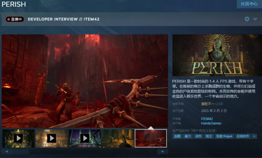Screen dimensions: 262x158
Task: Open the 社区中心 community hub button
Action: [249, 4]
